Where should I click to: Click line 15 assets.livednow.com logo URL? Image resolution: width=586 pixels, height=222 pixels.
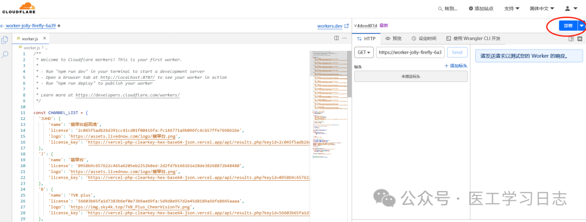click(124, 136)
